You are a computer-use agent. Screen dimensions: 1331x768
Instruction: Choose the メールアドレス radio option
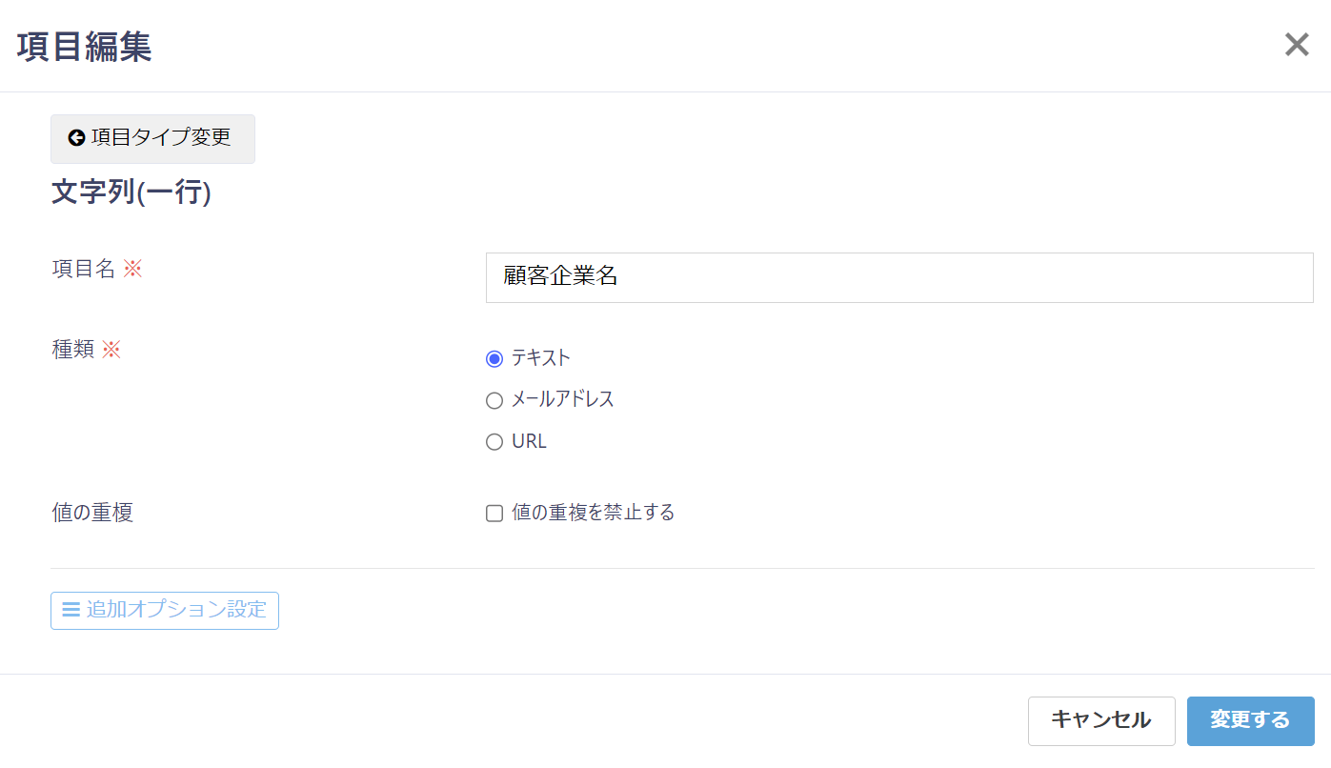tap(494, 400)
